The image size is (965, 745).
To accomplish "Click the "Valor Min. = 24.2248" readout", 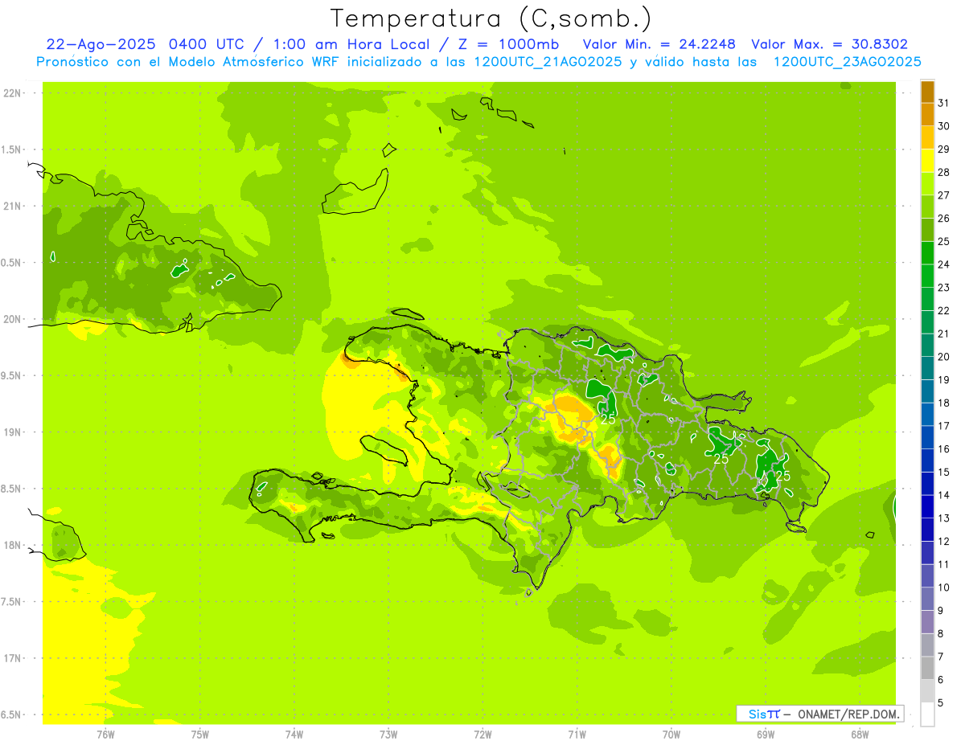I will click(659, 44).
